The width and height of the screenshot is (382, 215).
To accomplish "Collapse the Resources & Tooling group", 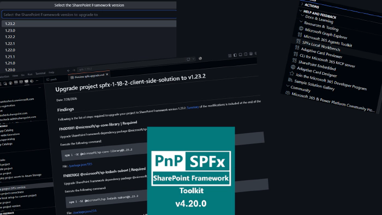I will pos(302,22).
